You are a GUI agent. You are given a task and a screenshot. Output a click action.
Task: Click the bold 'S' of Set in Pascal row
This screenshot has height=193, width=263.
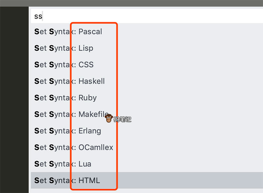pos(36,32)
